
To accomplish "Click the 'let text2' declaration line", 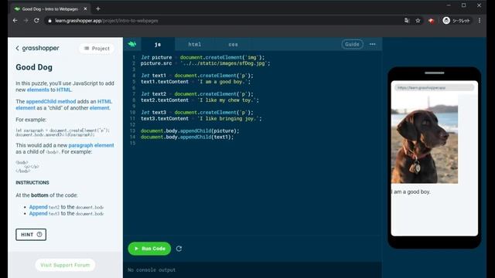I will [x=197, y=94].
